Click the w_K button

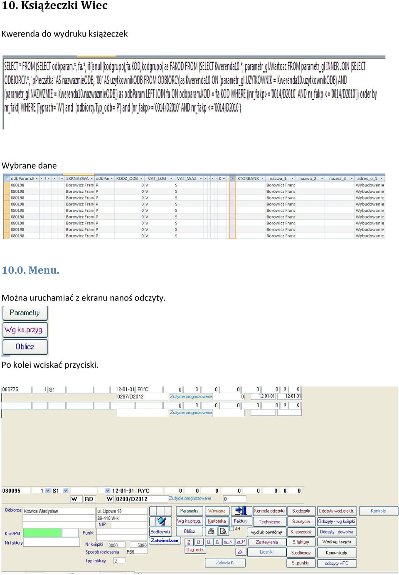[x=228, y=542]
